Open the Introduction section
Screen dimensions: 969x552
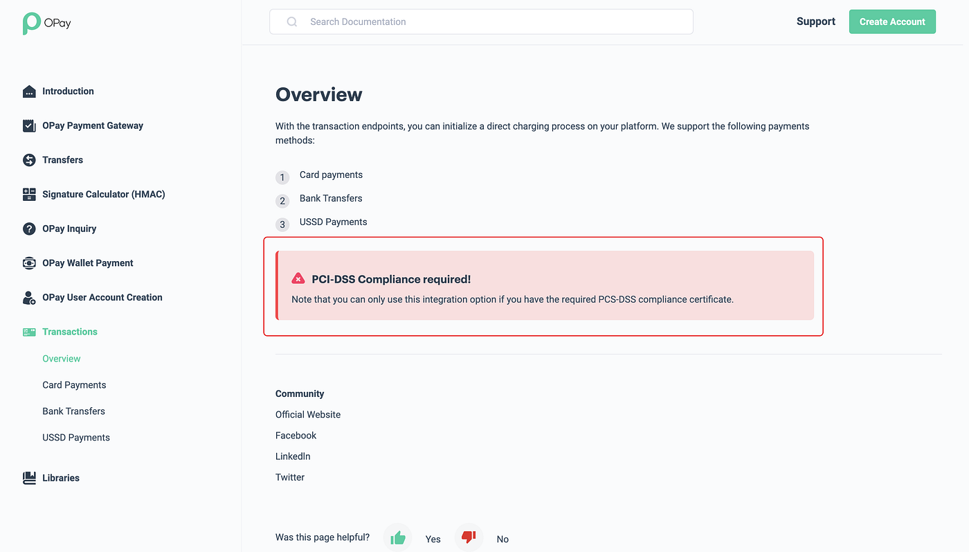68,91
